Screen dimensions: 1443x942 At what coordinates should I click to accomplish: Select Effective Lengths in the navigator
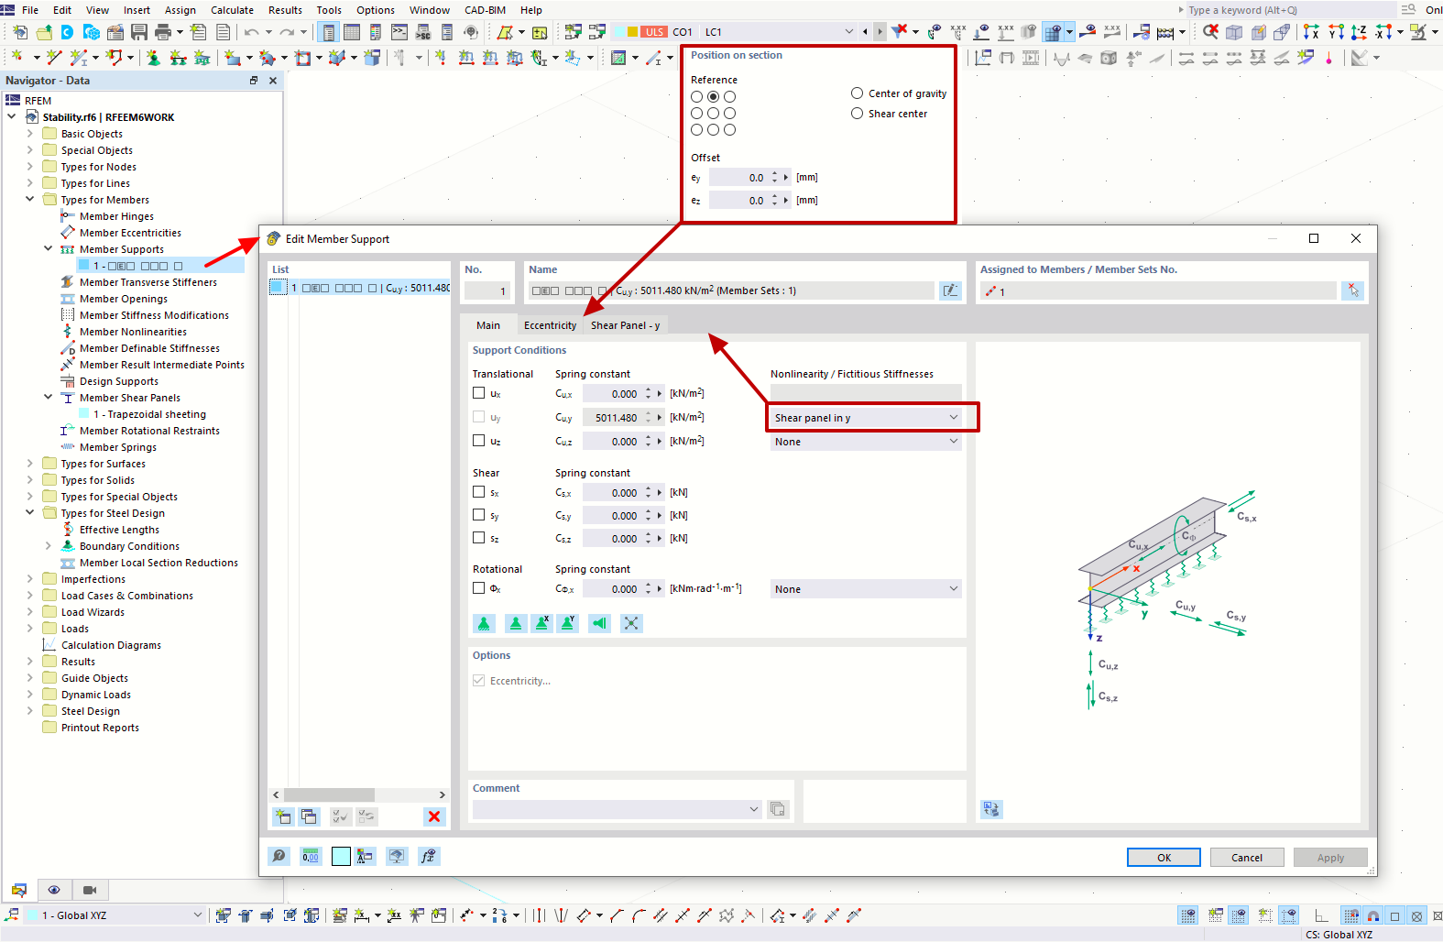point(119,530)
